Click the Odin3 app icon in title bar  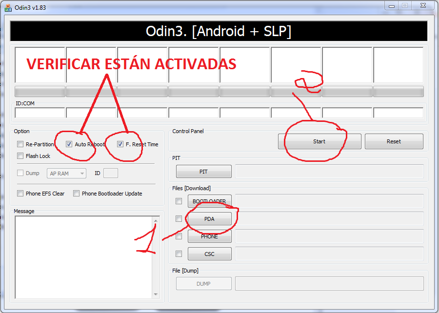click(8, 7)
